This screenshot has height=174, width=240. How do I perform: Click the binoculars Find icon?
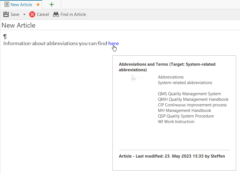(56, 14)
